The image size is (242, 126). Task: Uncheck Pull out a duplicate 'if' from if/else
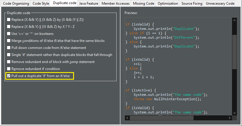(x=9, y=76)
